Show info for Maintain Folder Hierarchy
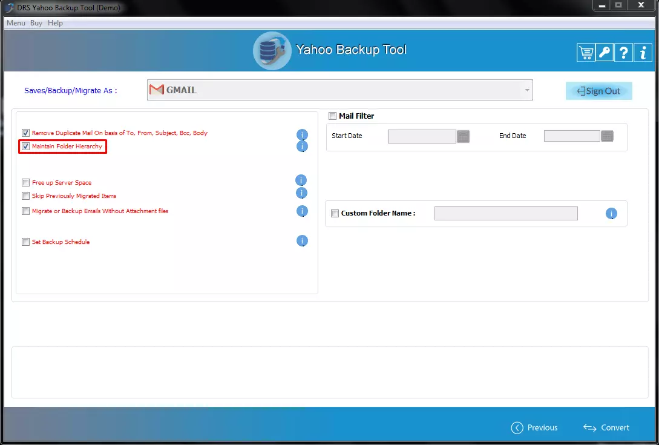This screenshot has height=445, width=659. coord(302,147)
